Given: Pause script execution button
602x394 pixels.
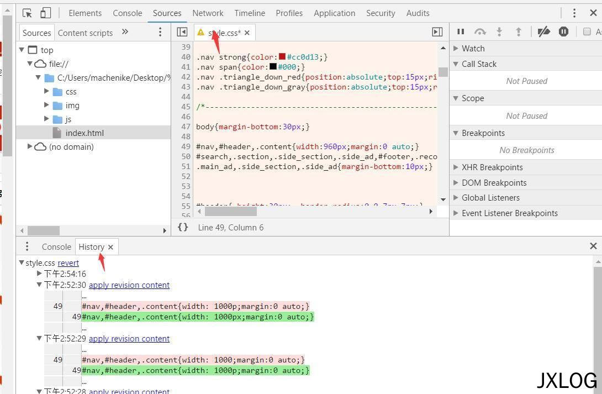Looking at the screenshot, I should click(x=461, y=32).
